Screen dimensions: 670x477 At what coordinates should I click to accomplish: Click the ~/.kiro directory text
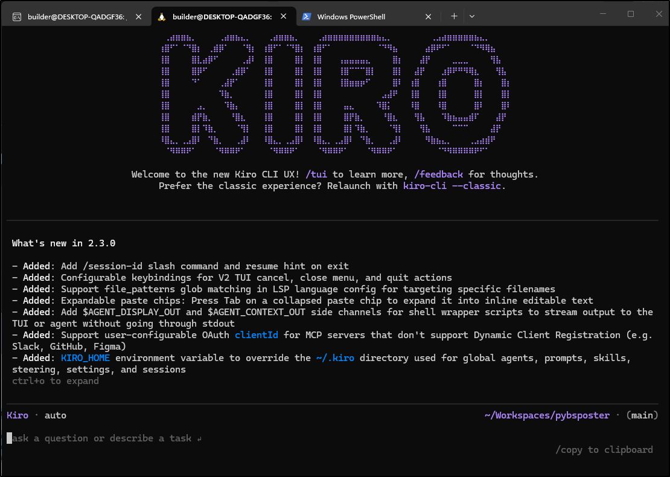[x=335, y=357]
